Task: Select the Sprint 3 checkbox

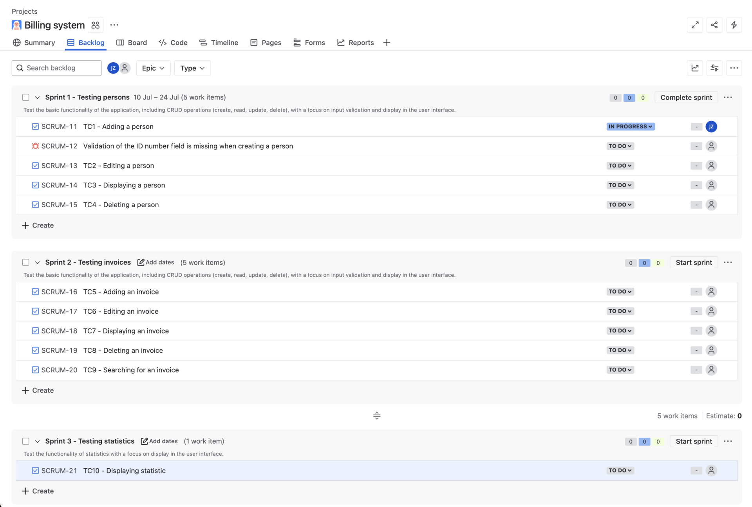Action: (x=26, y=441)
